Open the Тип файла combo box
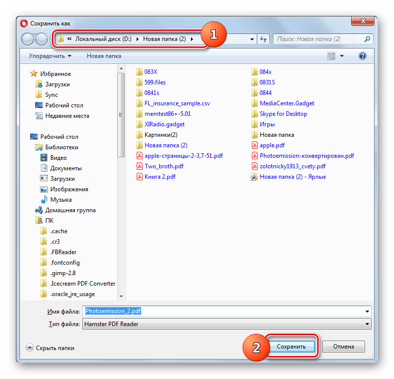Viewport: 394px width, 379px height. pos(226,324)
